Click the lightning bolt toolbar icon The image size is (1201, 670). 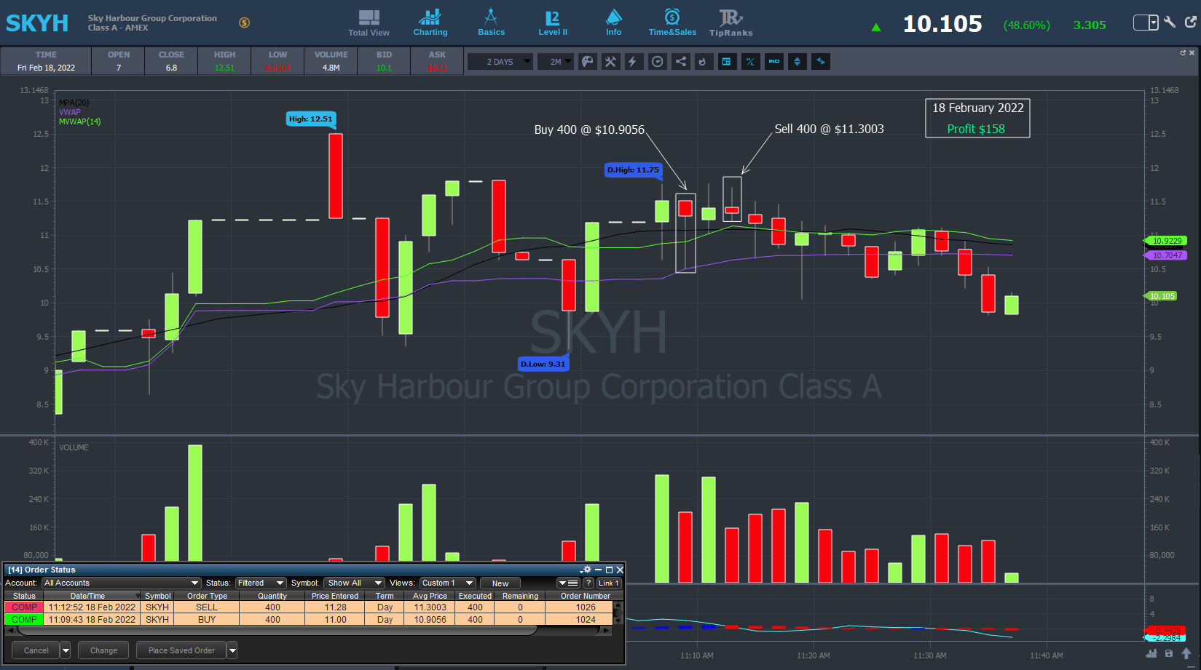(633, 62)
